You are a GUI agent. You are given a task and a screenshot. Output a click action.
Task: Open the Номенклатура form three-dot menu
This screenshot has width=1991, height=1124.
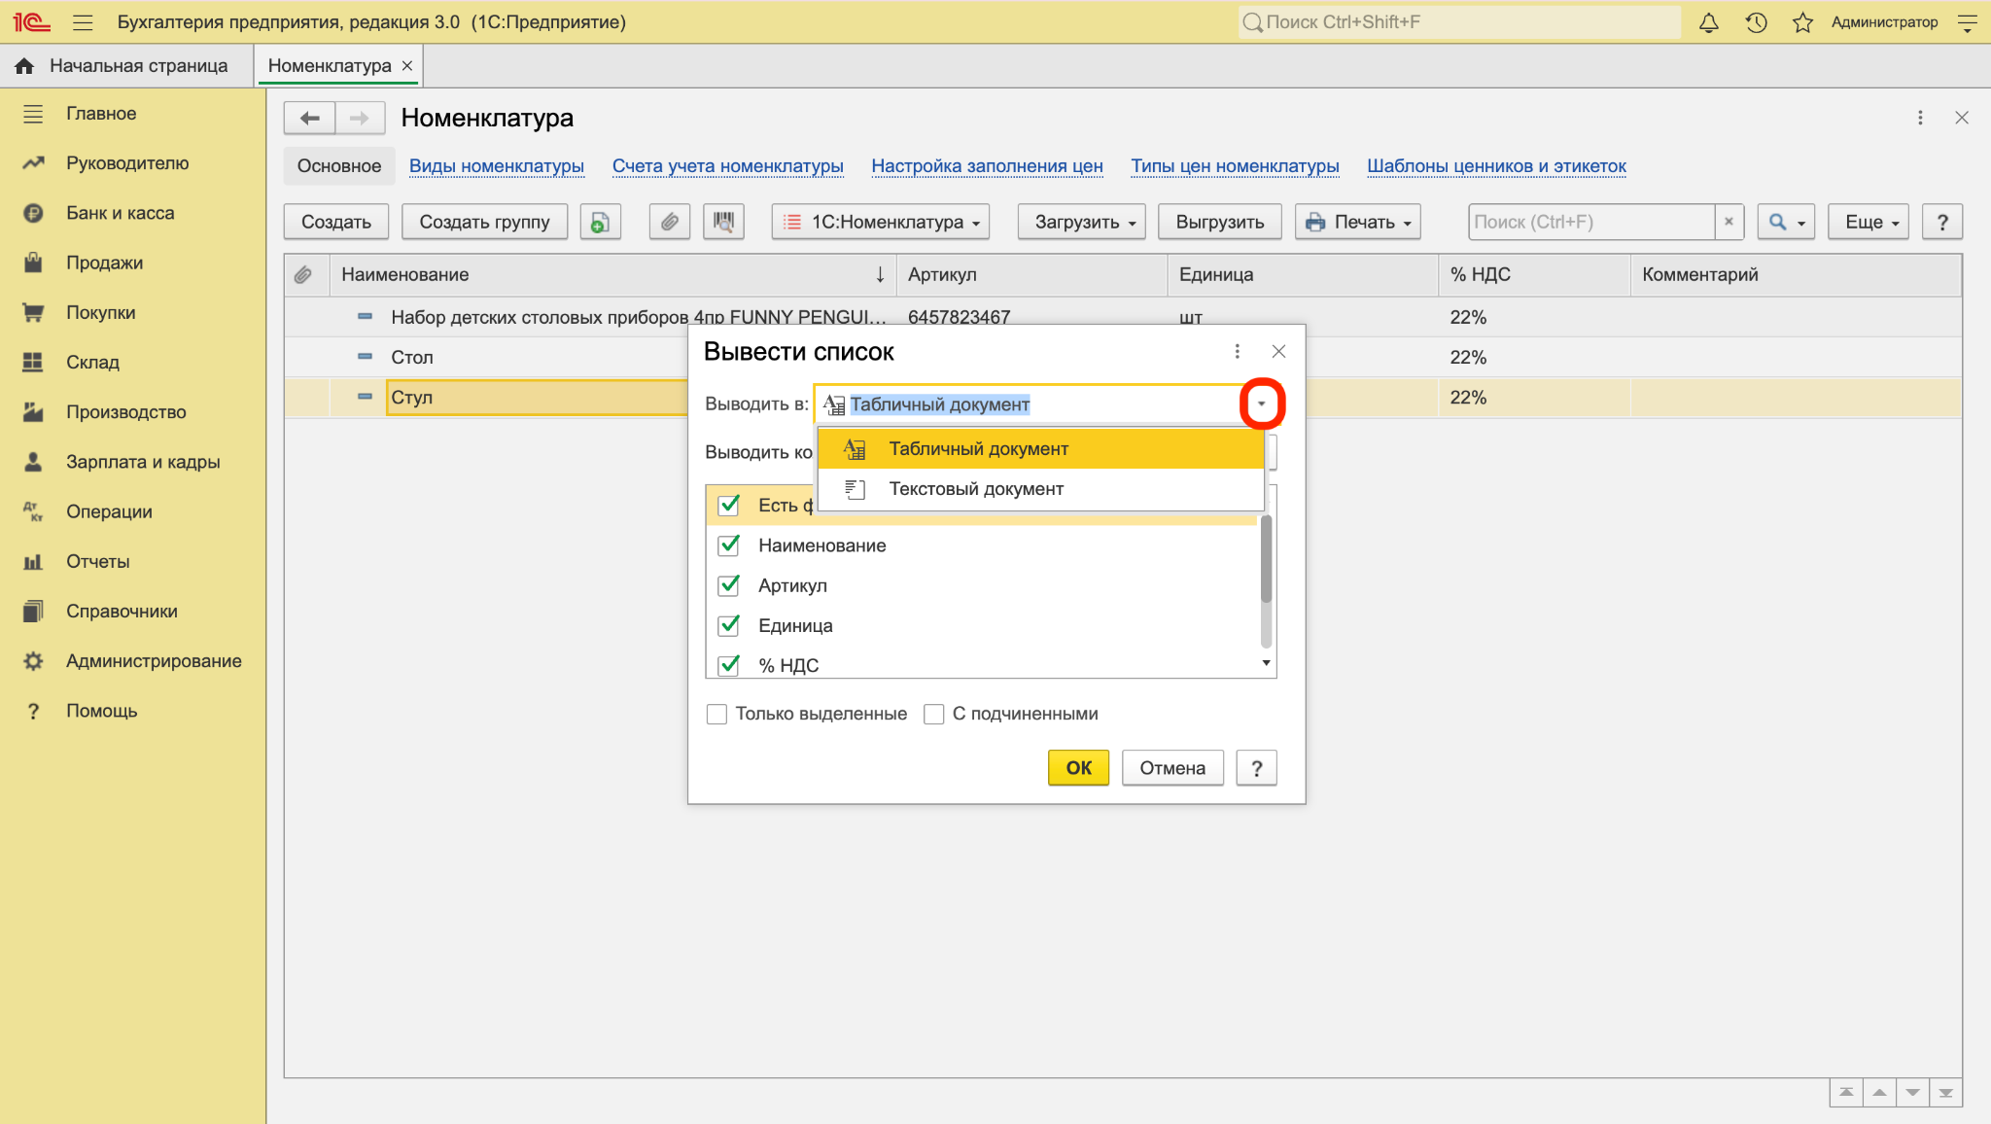tap(1920, 118)
